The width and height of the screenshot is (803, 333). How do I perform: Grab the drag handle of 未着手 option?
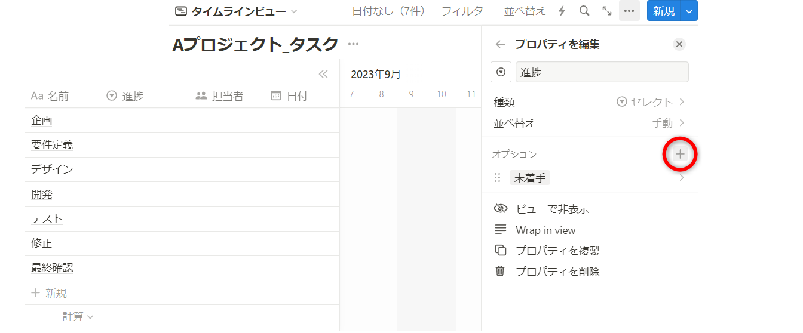[498, 178]
